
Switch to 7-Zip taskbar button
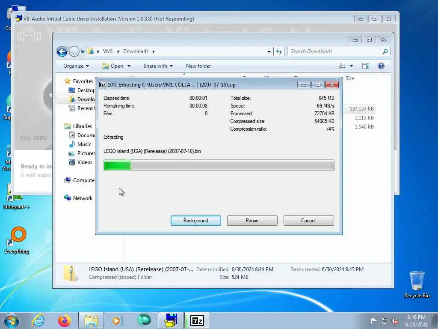197,320
